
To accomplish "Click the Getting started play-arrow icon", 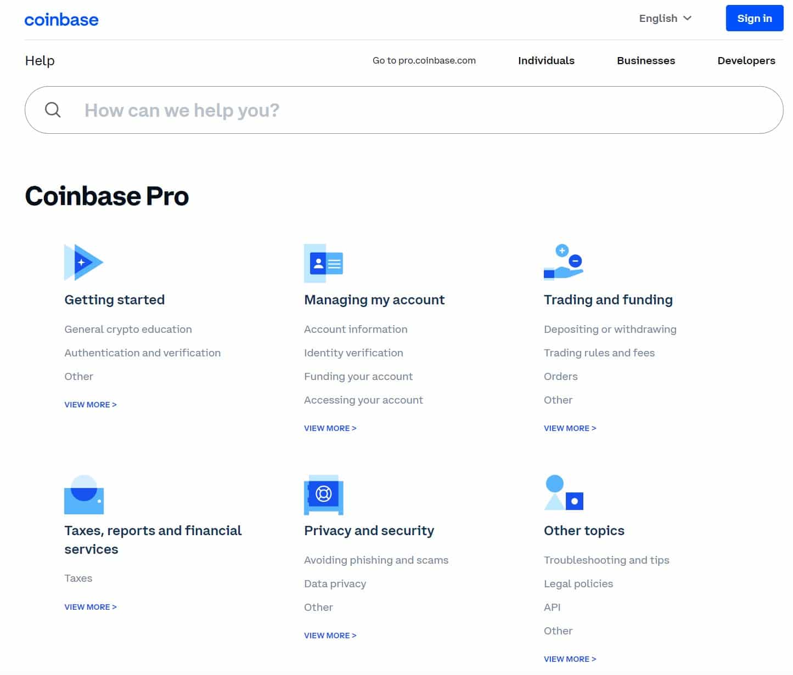I will pos(83,263).
